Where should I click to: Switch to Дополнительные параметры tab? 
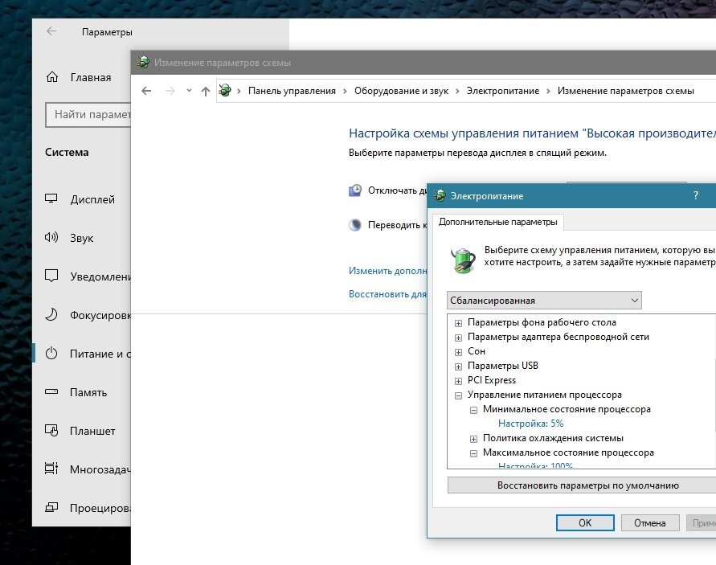(x=497, y=222)
